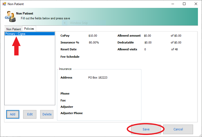Close the Non Patient window
This screenshot has width=202, height=137.
(196, 4)
